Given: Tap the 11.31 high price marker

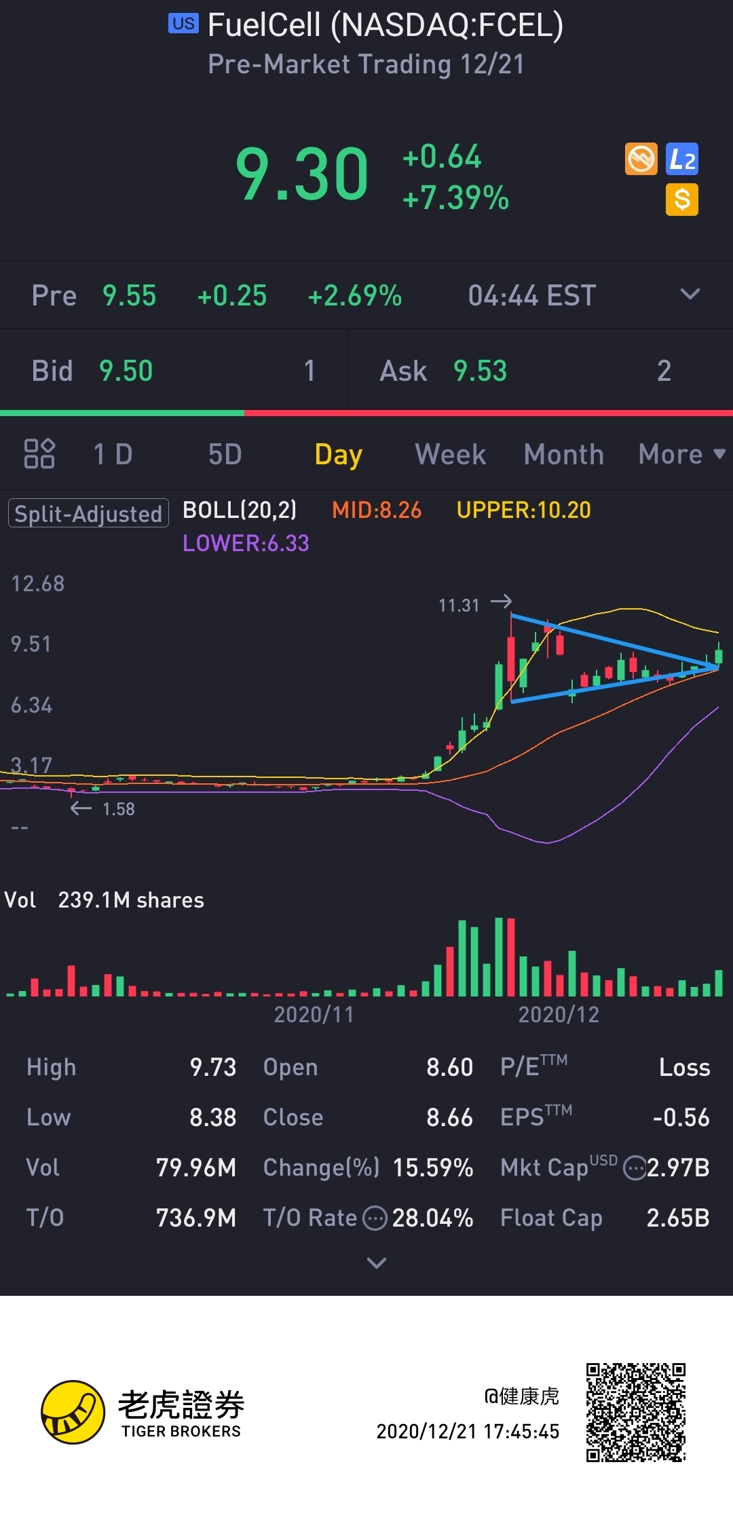Looking at the screenshot, I should point(459,605).
